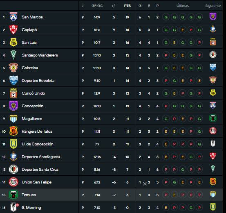Click the Cobreloa team crest

coord(13,68)
